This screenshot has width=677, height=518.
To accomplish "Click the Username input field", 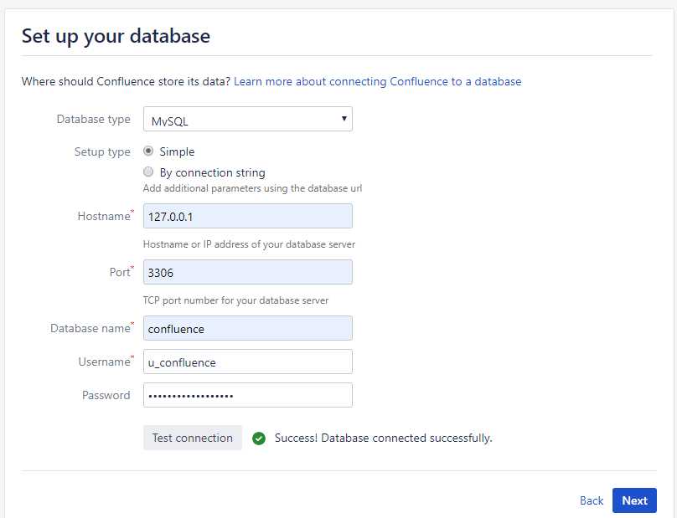I will (x=247, y=362).
